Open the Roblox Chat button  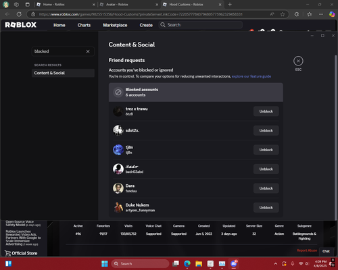click(x=326, y=251)
